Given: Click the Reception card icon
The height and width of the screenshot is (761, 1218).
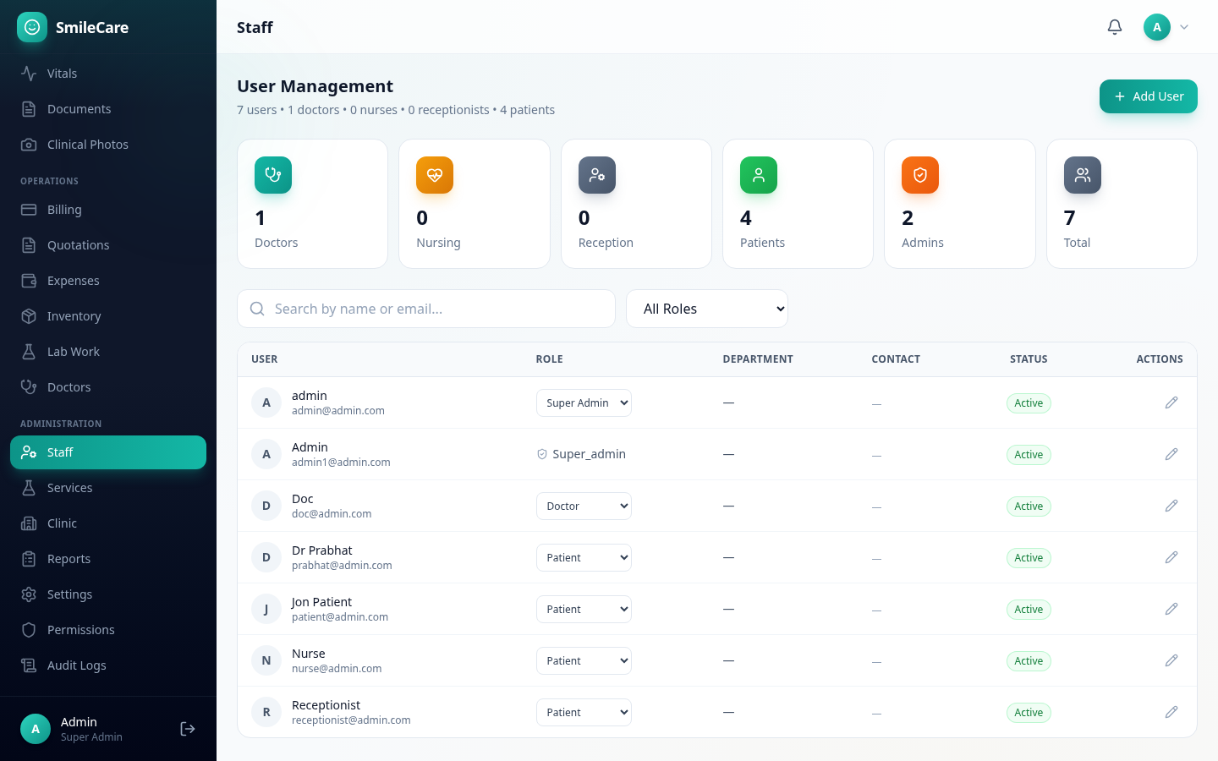Looking at the screenshot, I should pyautogui.click(x=597, y=175).
